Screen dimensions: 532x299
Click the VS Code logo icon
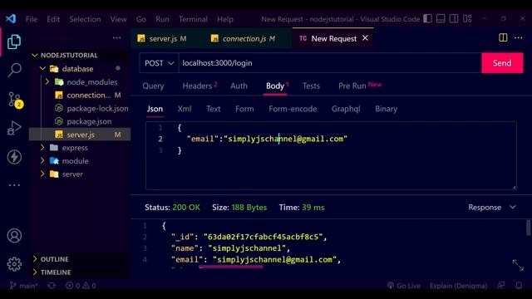pos(11,18)
